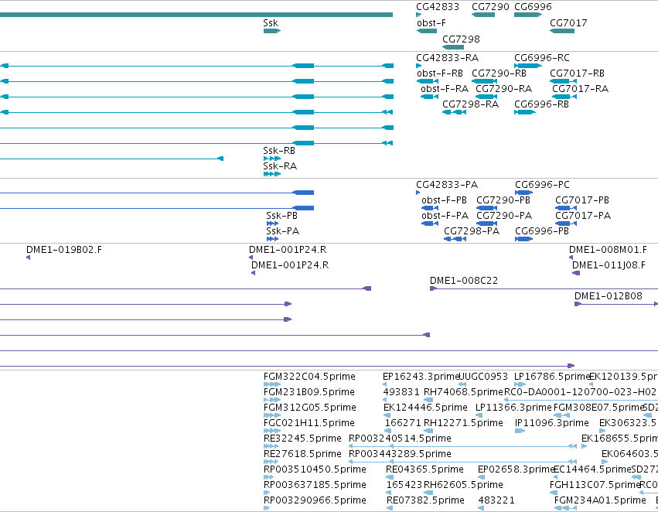This screenshot has height=512, width=658.
Task: Select the DME1-011J08.F BAC end
Action: [x=576, y=273]
